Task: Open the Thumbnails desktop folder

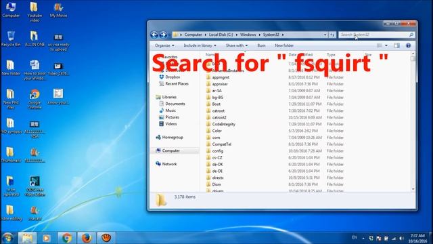Action: pos(11,155)
